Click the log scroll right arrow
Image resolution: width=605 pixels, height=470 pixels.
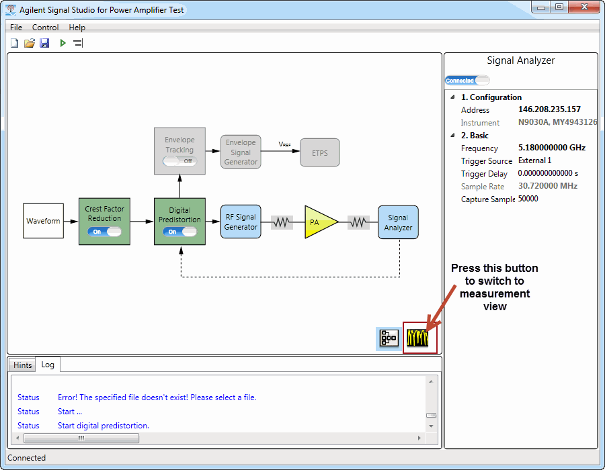point(419,438)
